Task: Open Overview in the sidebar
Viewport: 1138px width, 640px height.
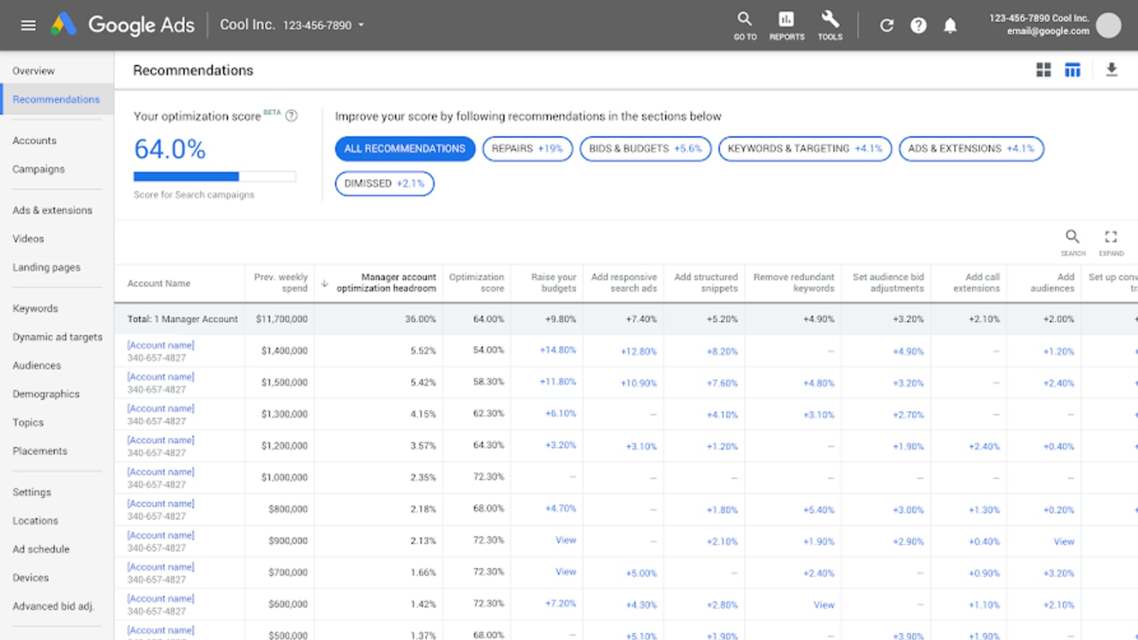Action: [34, 71]
